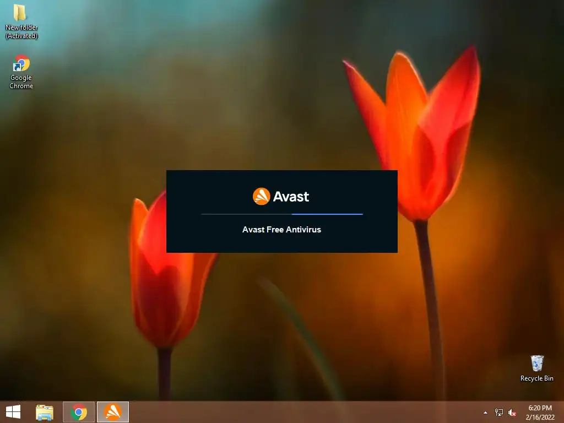The width and height of the screenshot is (564, 423).
Task: Click the muted volume tray icon
Action: (x=512, y=413)
